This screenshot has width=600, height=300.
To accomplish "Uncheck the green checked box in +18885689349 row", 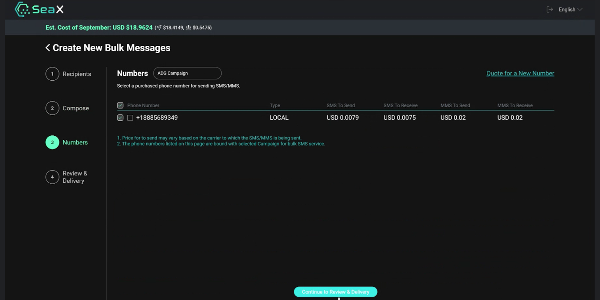I will click(x=120, y=118).
